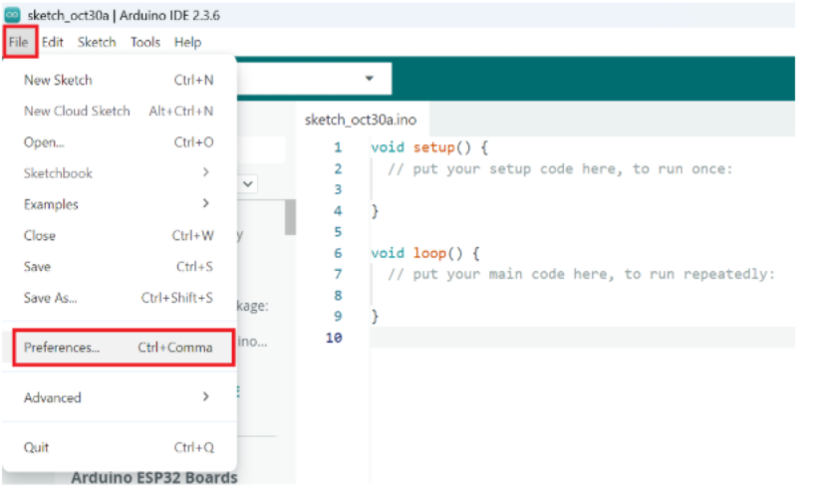Click the void setup() code line
The width and height of the screenshot is (816, 502).
point(429,147)
